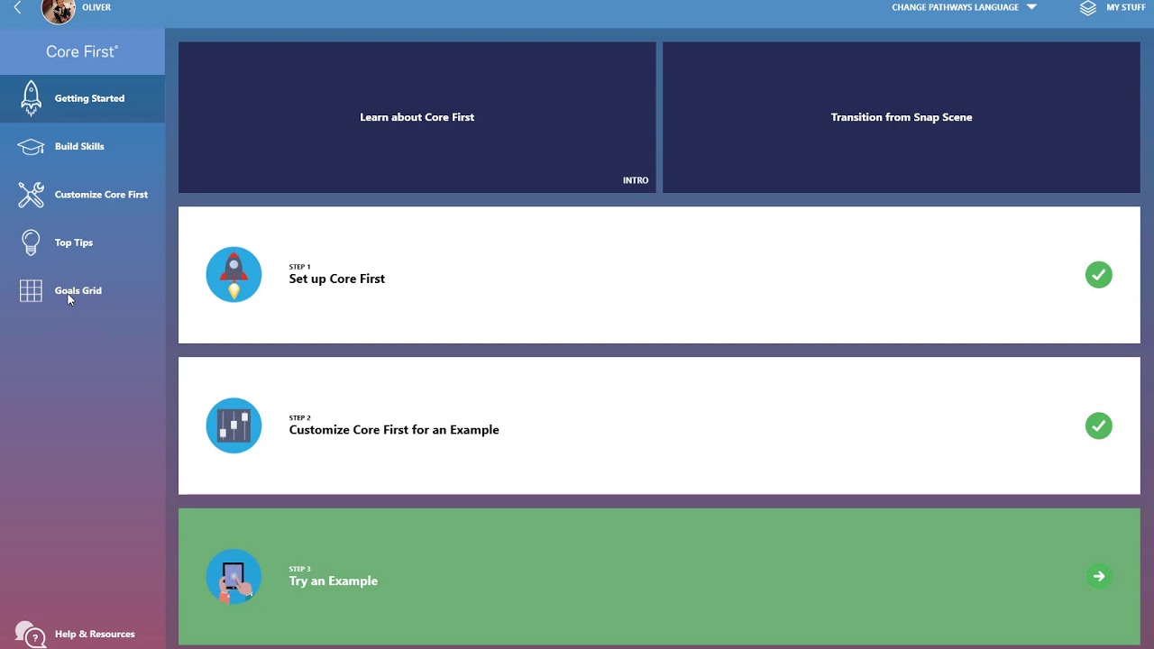Click the Core First sidebar title
The image size is (1154, 649).
(82, 51)
